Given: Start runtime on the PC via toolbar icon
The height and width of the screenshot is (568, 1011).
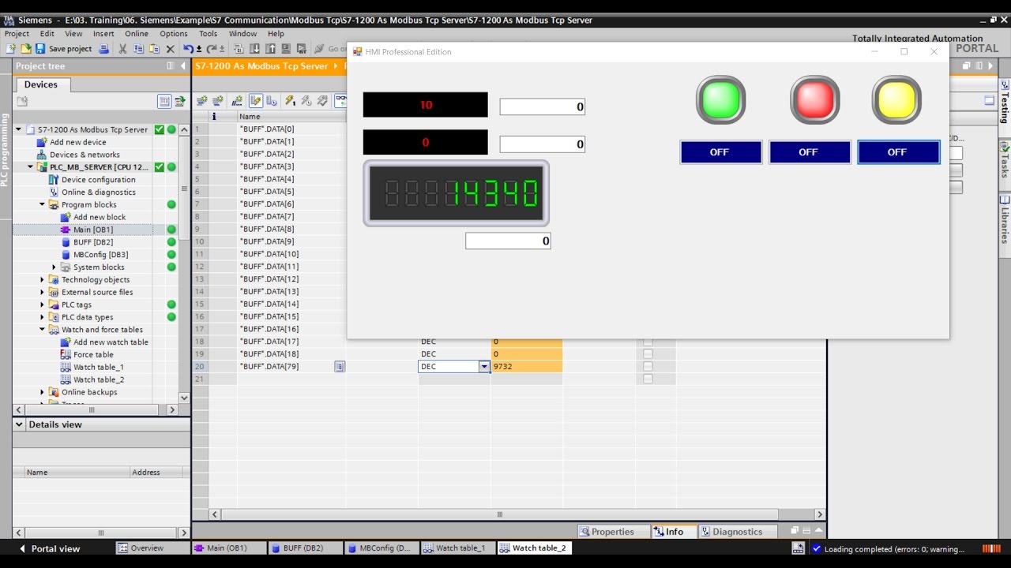Looking at the screenshot, I should [x=302, y=49].
